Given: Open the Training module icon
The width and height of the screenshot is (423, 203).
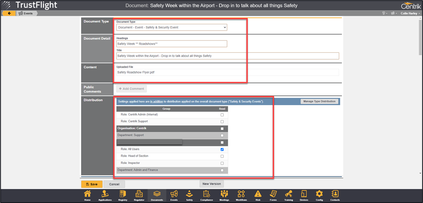Looking at the screenshot, I should point(288,195).
